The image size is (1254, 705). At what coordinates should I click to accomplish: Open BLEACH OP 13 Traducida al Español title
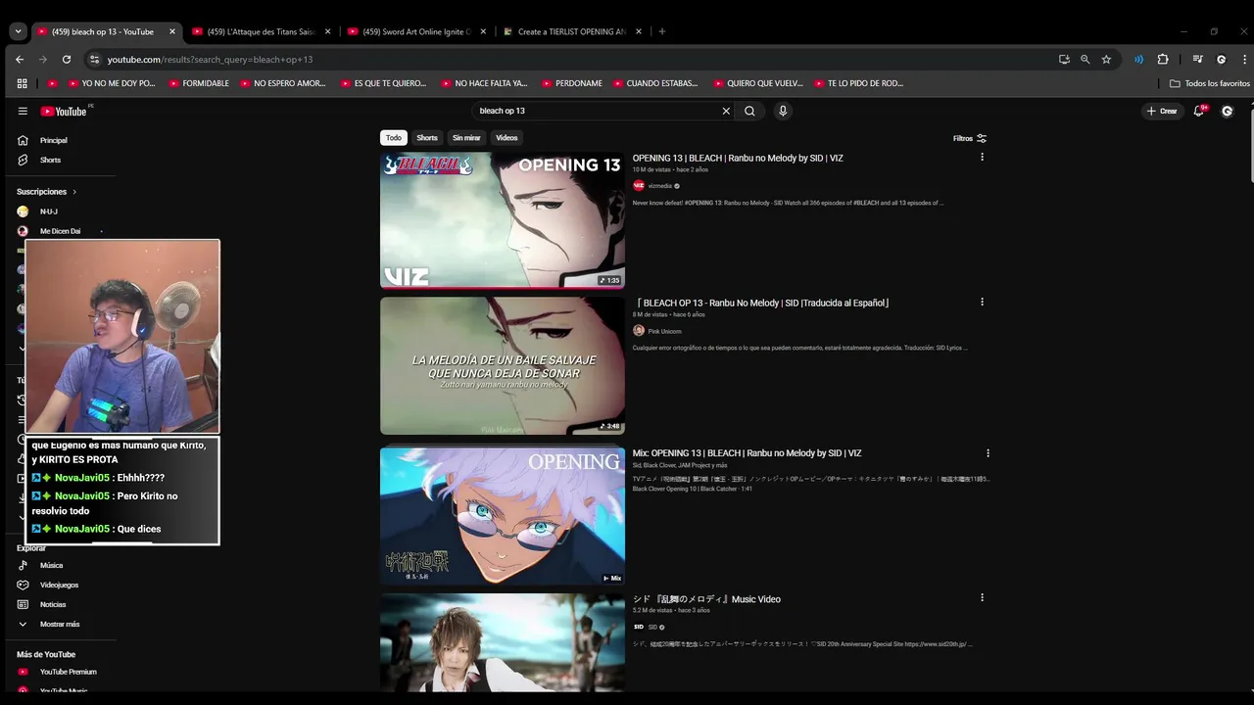tap(761, 303)
